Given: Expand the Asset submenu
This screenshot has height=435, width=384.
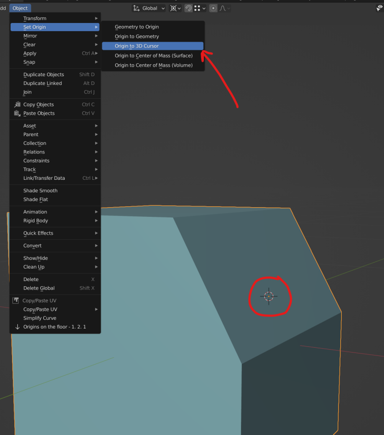Looking at the screenshot, I should [x=55, y=126].
